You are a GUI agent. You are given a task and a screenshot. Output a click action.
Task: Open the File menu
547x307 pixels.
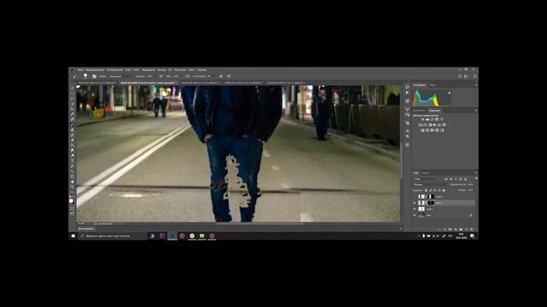pos(80,70)
